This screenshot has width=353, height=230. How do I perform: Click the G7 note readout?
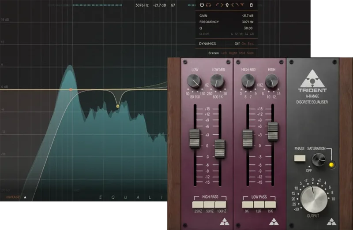(173, 5)
